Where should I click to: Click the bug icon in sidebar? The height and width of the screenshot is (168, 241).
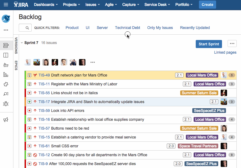[6, 104]
